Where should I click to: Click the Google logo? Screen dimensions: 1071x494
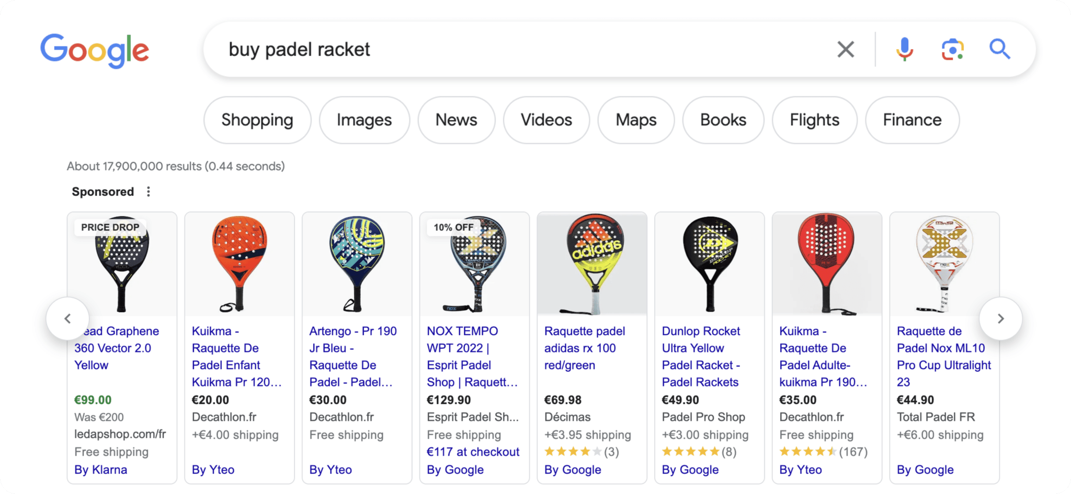click(x=94, y=50)
